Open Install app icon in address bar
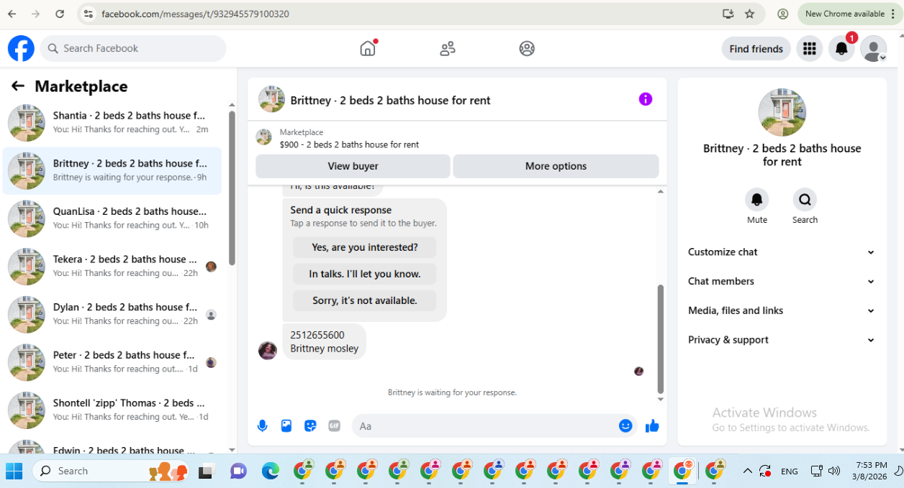 (728, 14)
